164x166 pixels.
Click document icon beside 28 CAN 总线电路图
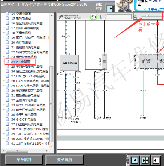click(7, 81)
